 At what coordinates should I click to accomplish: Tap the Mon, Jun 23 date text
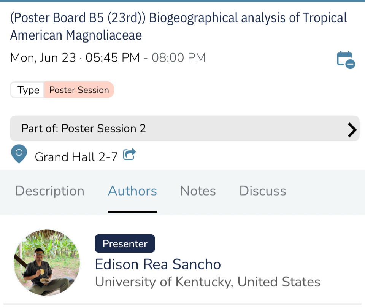[x=43, y=58]
